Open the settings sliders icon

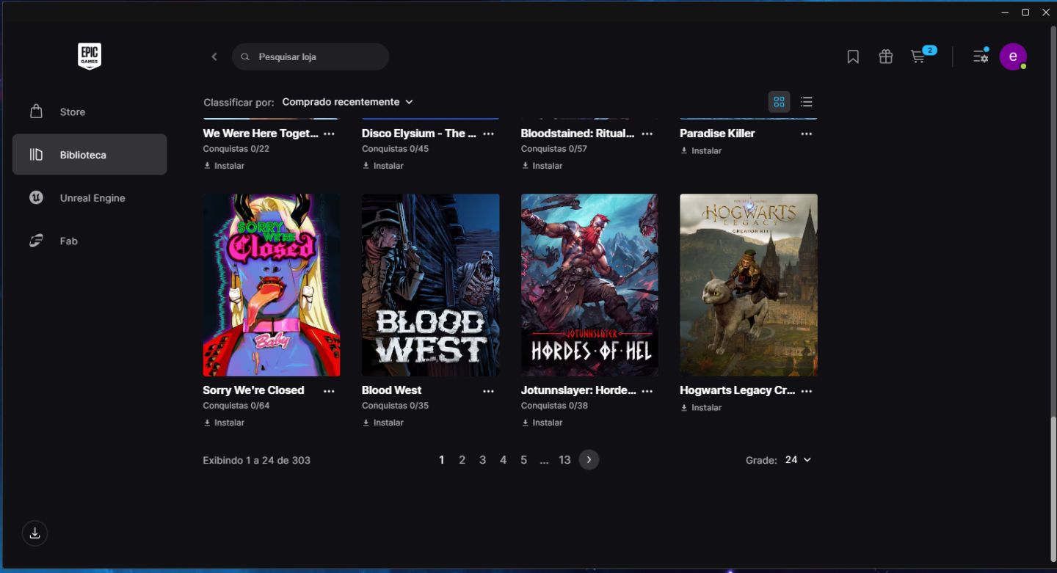(x=981, y=56)
